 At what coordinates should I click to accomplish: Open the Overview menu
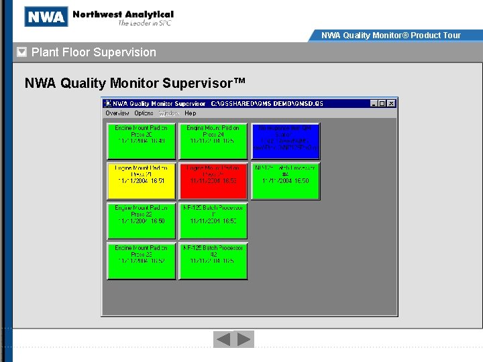click(x=117, y=113)
